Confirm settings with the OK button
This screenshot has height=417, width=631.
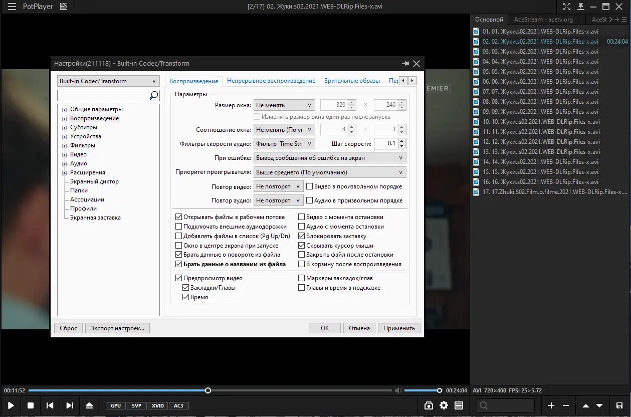[325, 328]
